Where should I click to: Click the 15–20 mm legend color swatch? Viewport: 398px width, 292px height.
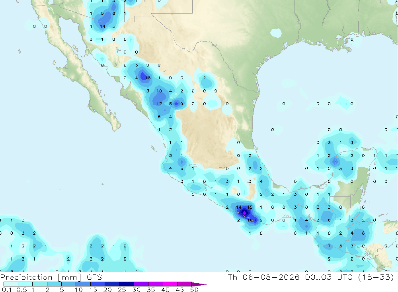tap(98, 284)
